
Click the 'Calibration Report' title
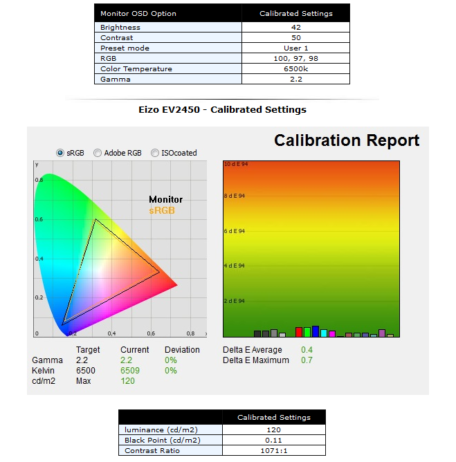347,140
